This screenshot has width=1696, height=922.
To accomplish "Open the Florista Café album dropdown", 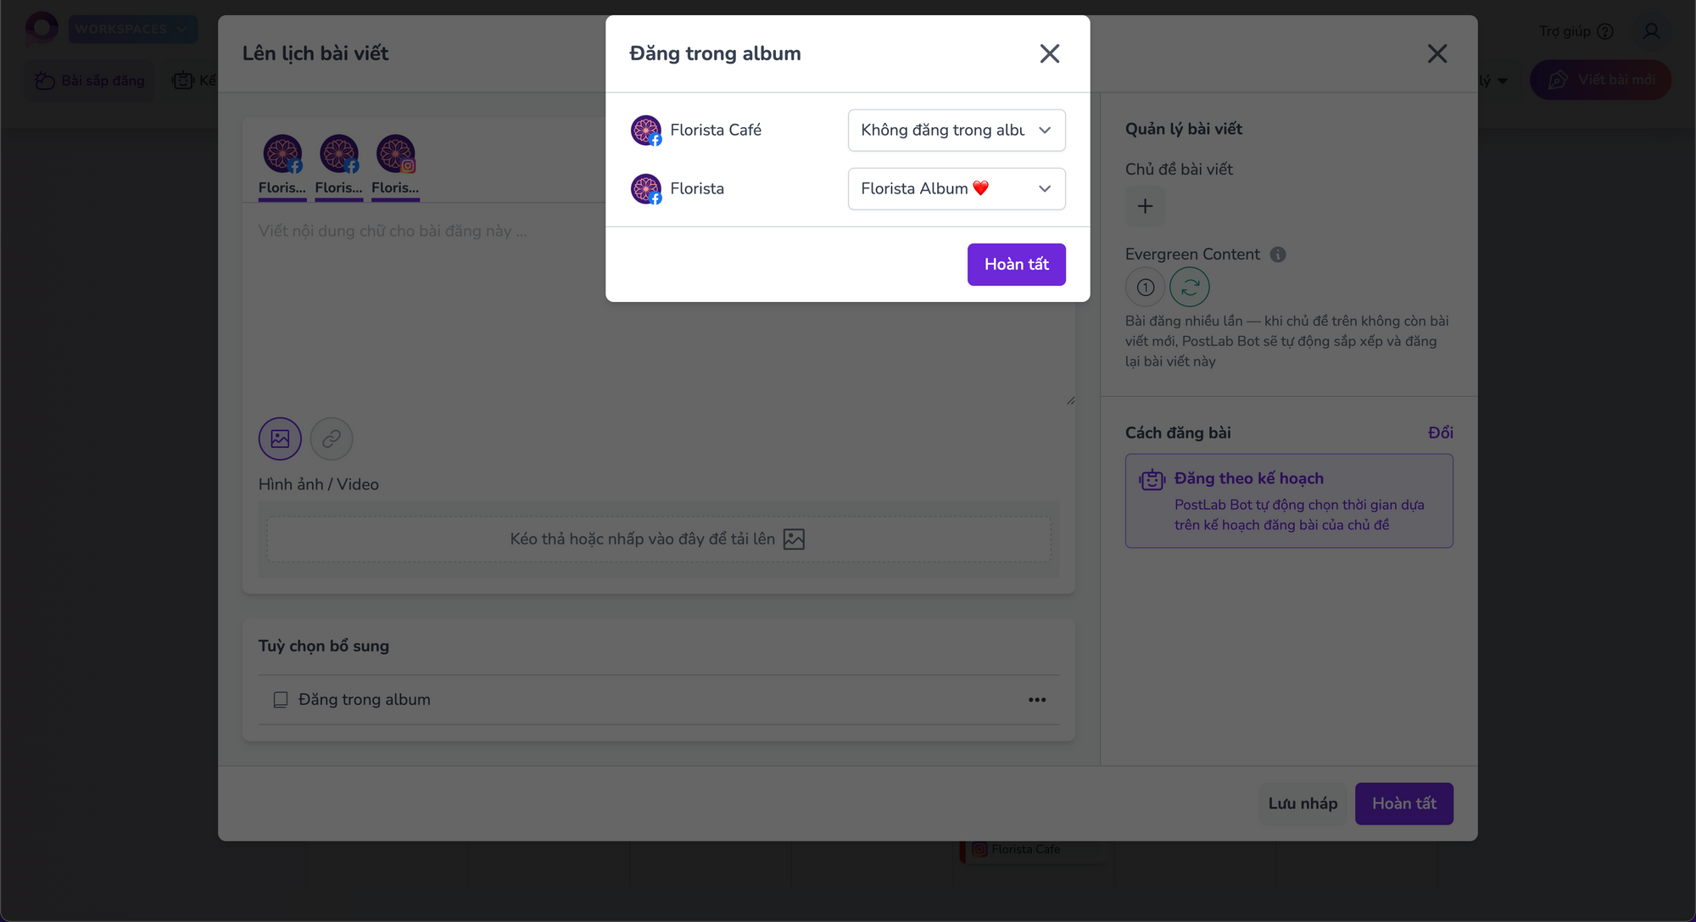I will click(957, 130).
